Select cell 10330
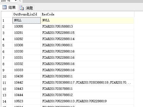The width and height of the screenshot is (143, 107). pos(26,52)
